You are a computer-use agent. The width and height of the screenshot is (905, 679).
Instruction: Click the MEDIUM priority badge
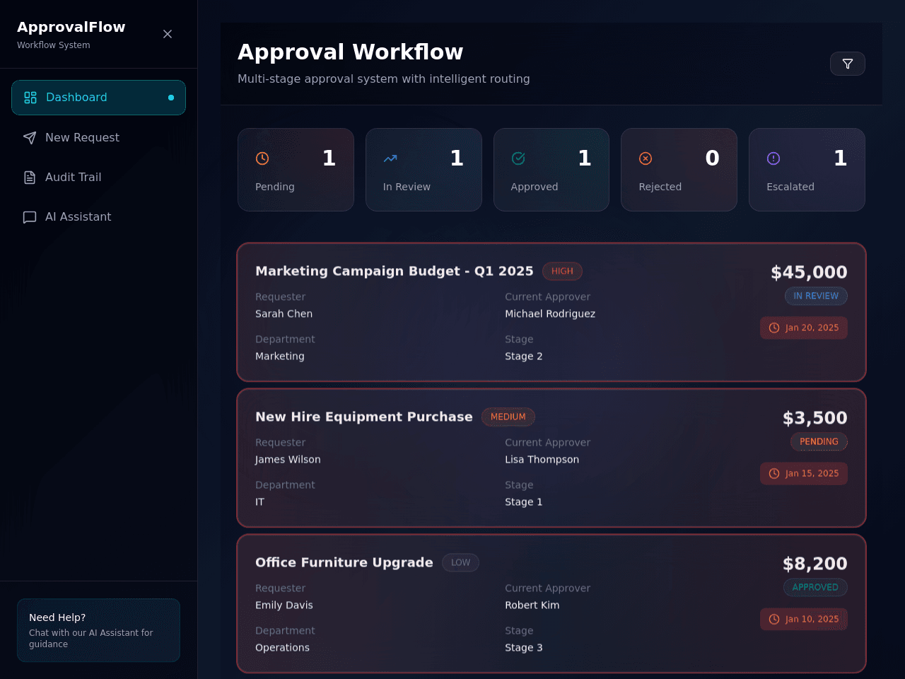508,417
